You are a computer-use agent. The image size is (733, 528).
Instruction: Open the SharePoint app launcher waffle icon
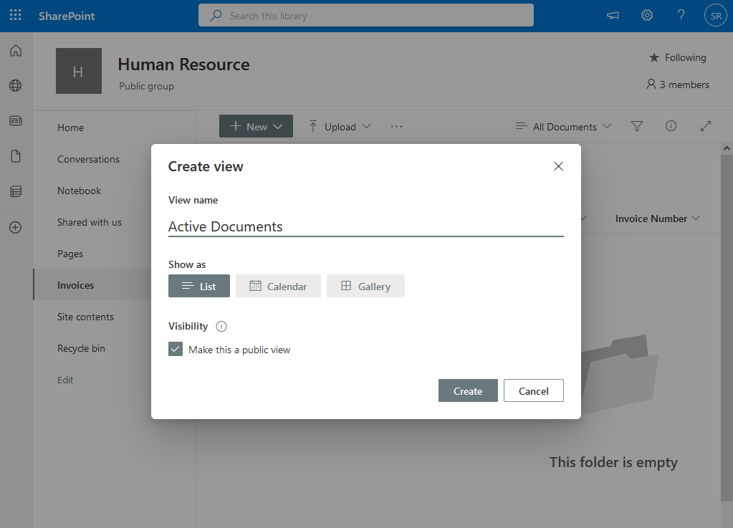click(15, 14)
